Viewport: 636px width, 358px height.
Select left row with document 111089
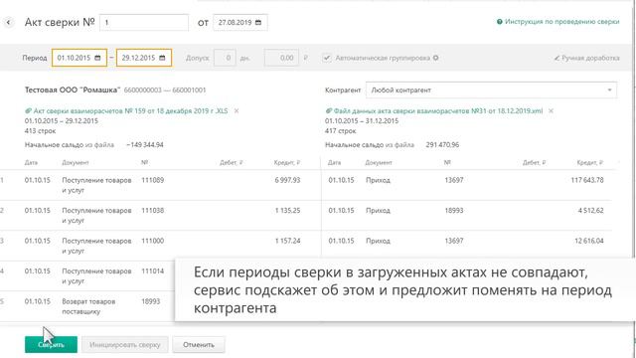pyautogui.click(x=160, y=185)
